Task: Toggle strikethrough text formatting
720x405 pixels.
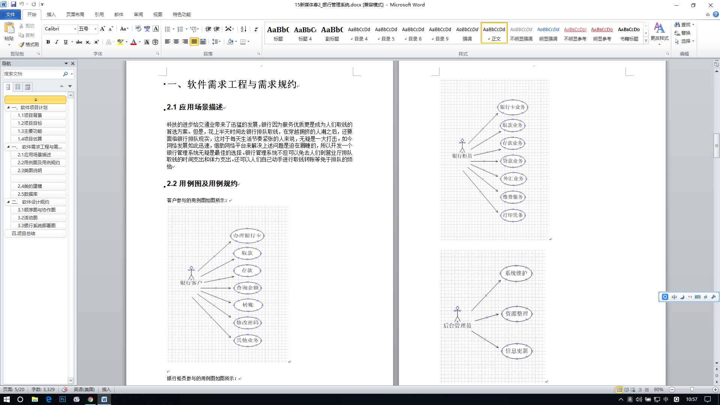Action: coord(79,42)
